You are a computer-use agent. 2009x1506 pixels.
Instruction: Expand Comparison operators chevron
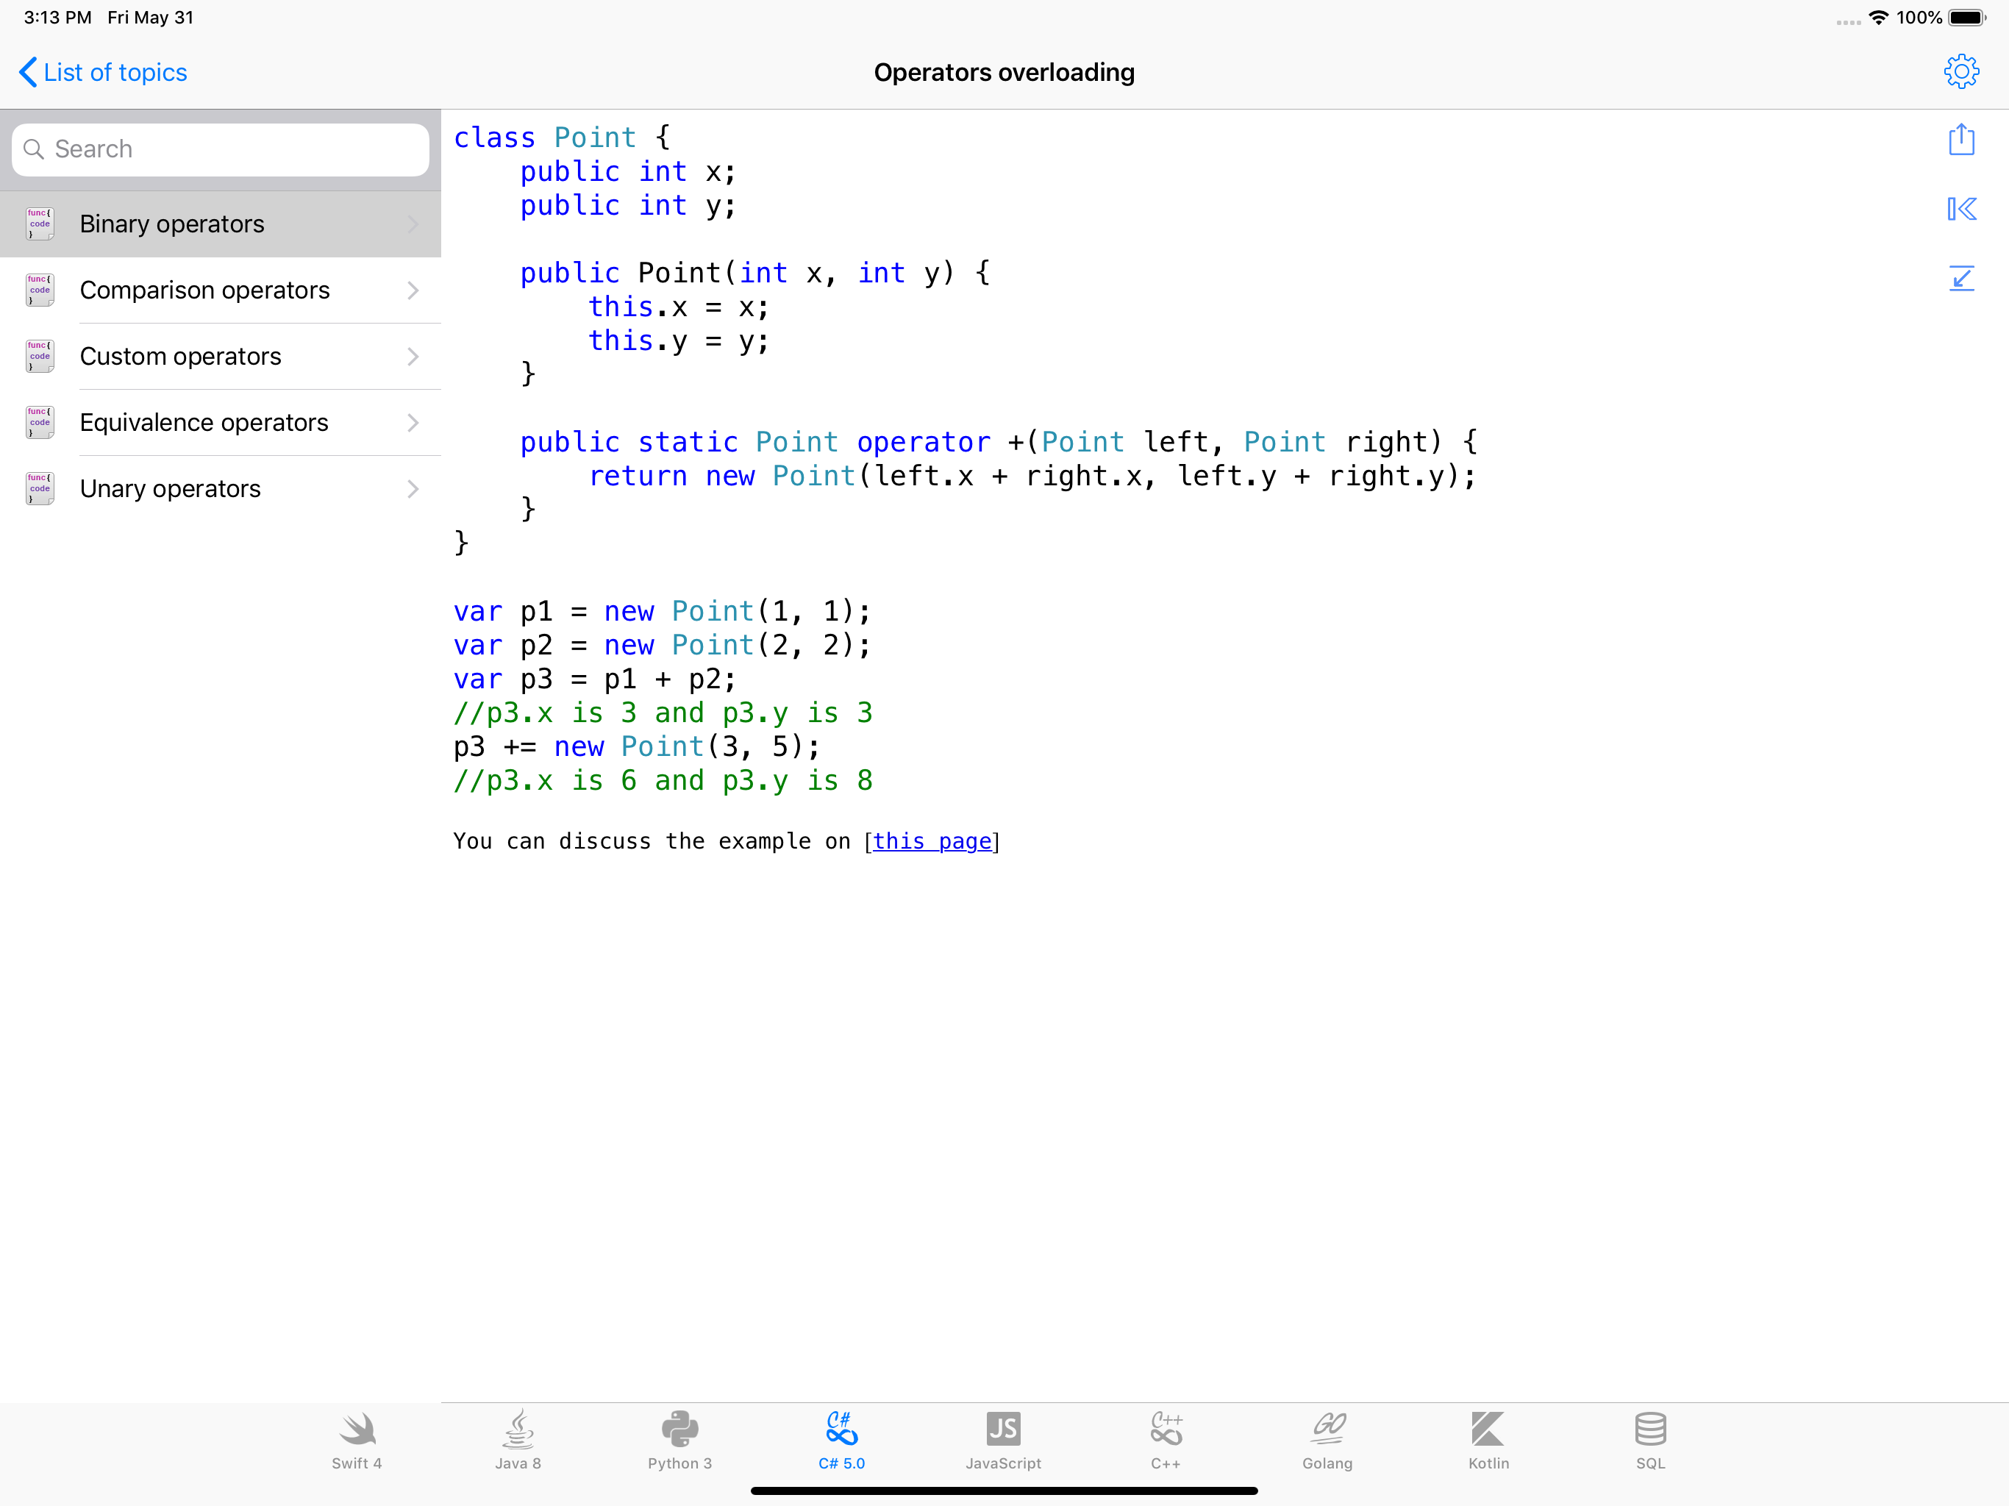413,290
